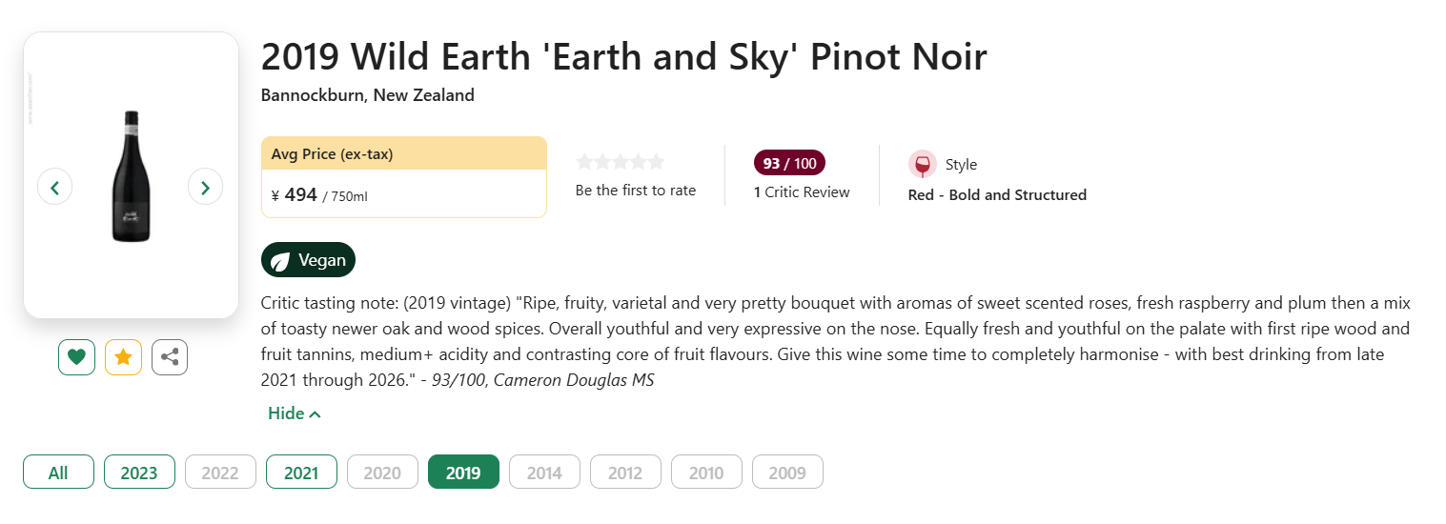Select the All vintages tab

58,473
